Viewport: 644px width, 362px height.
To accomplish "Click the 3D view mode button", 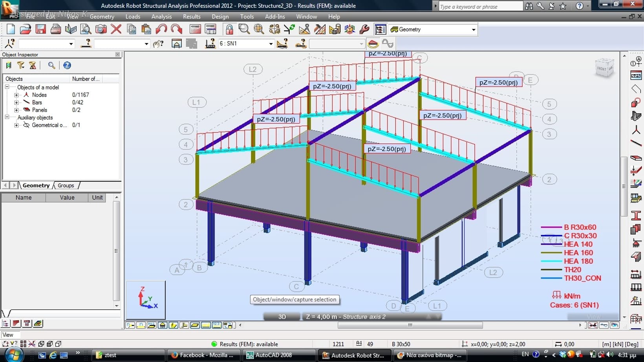I will (282, 317).
